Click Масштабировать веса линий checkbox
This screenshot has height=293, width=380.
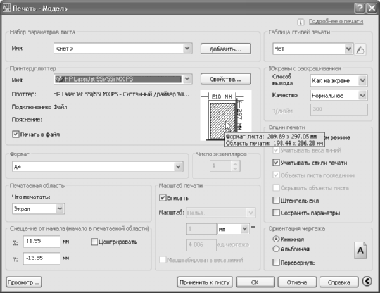[162, 260]
